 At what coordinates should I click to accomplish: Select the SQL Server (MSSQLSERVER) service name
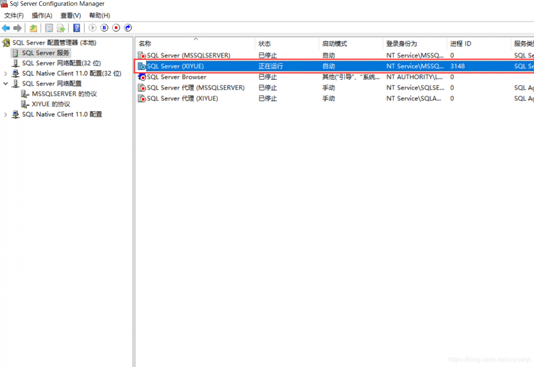(189, 56)
